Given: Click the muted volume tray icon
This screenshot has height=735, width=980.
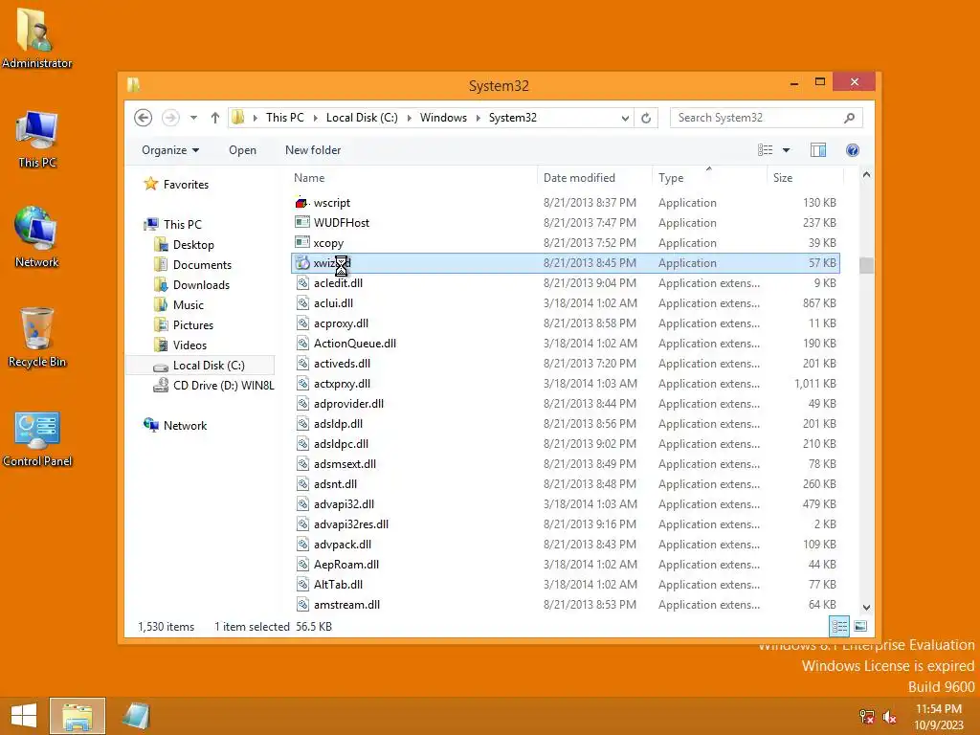Looking at the screenshot, I should (x=889, y=717).
